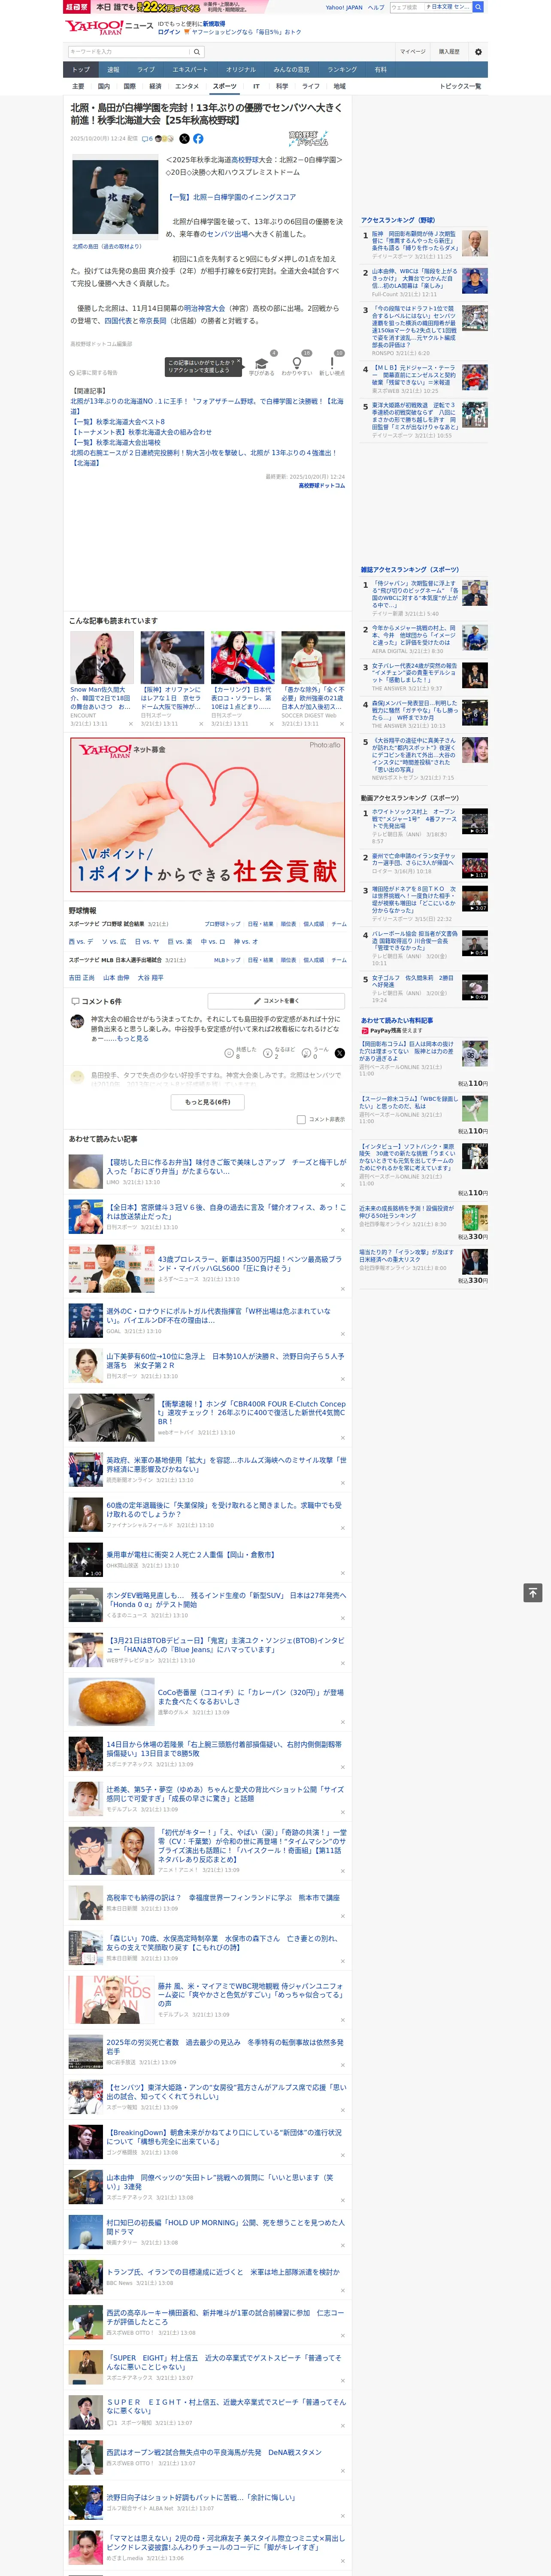Open 秋季北海道大会ベスト8 related link

pos(118,422)
